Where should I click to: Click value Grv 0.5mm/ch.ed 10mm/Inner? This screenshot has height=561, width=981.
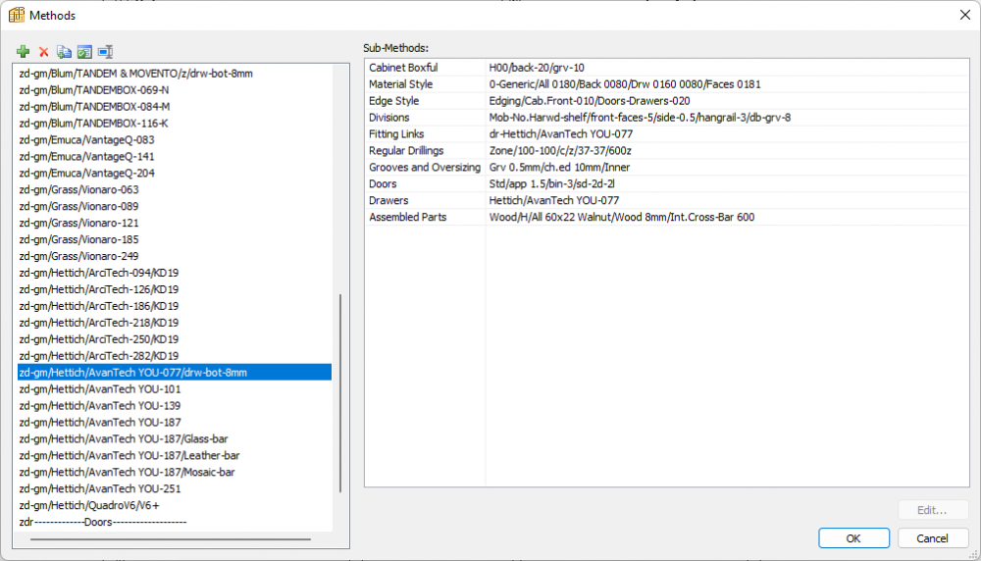coord(559,167)
